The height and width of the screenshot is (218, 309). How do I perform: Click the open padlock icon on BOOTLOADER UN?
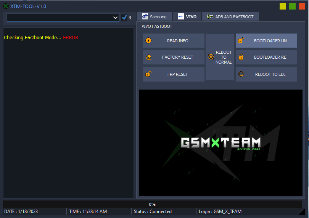tap(241, 40)
